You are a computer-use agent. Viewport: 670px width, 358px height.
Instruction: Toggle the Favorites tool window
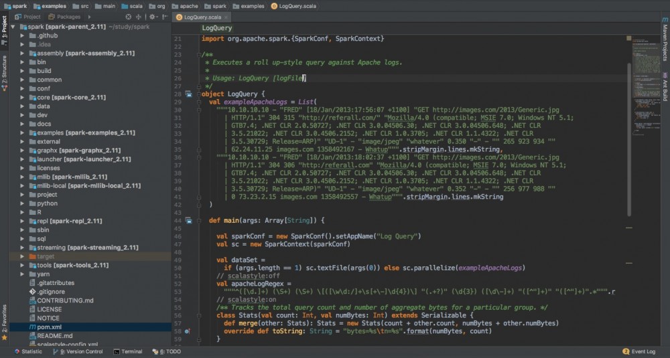[4, 320]
